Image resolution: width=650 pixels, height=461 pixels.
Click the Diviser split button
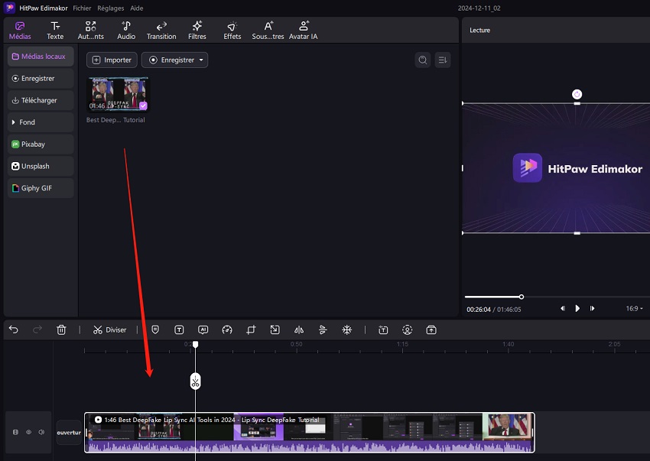point(109,330)
